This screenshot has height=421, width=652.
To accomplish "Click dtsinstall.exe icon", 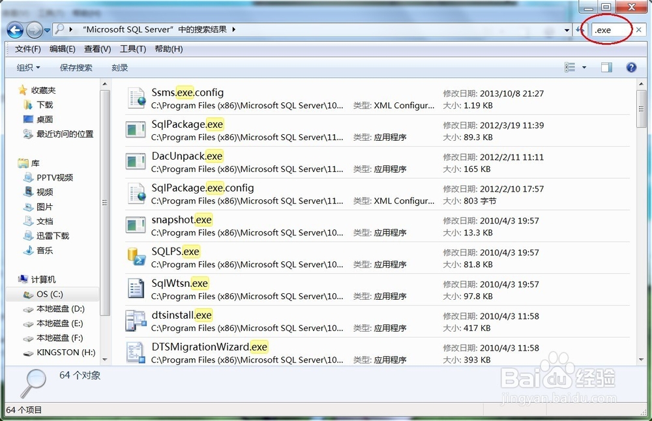I will point(136,321).
